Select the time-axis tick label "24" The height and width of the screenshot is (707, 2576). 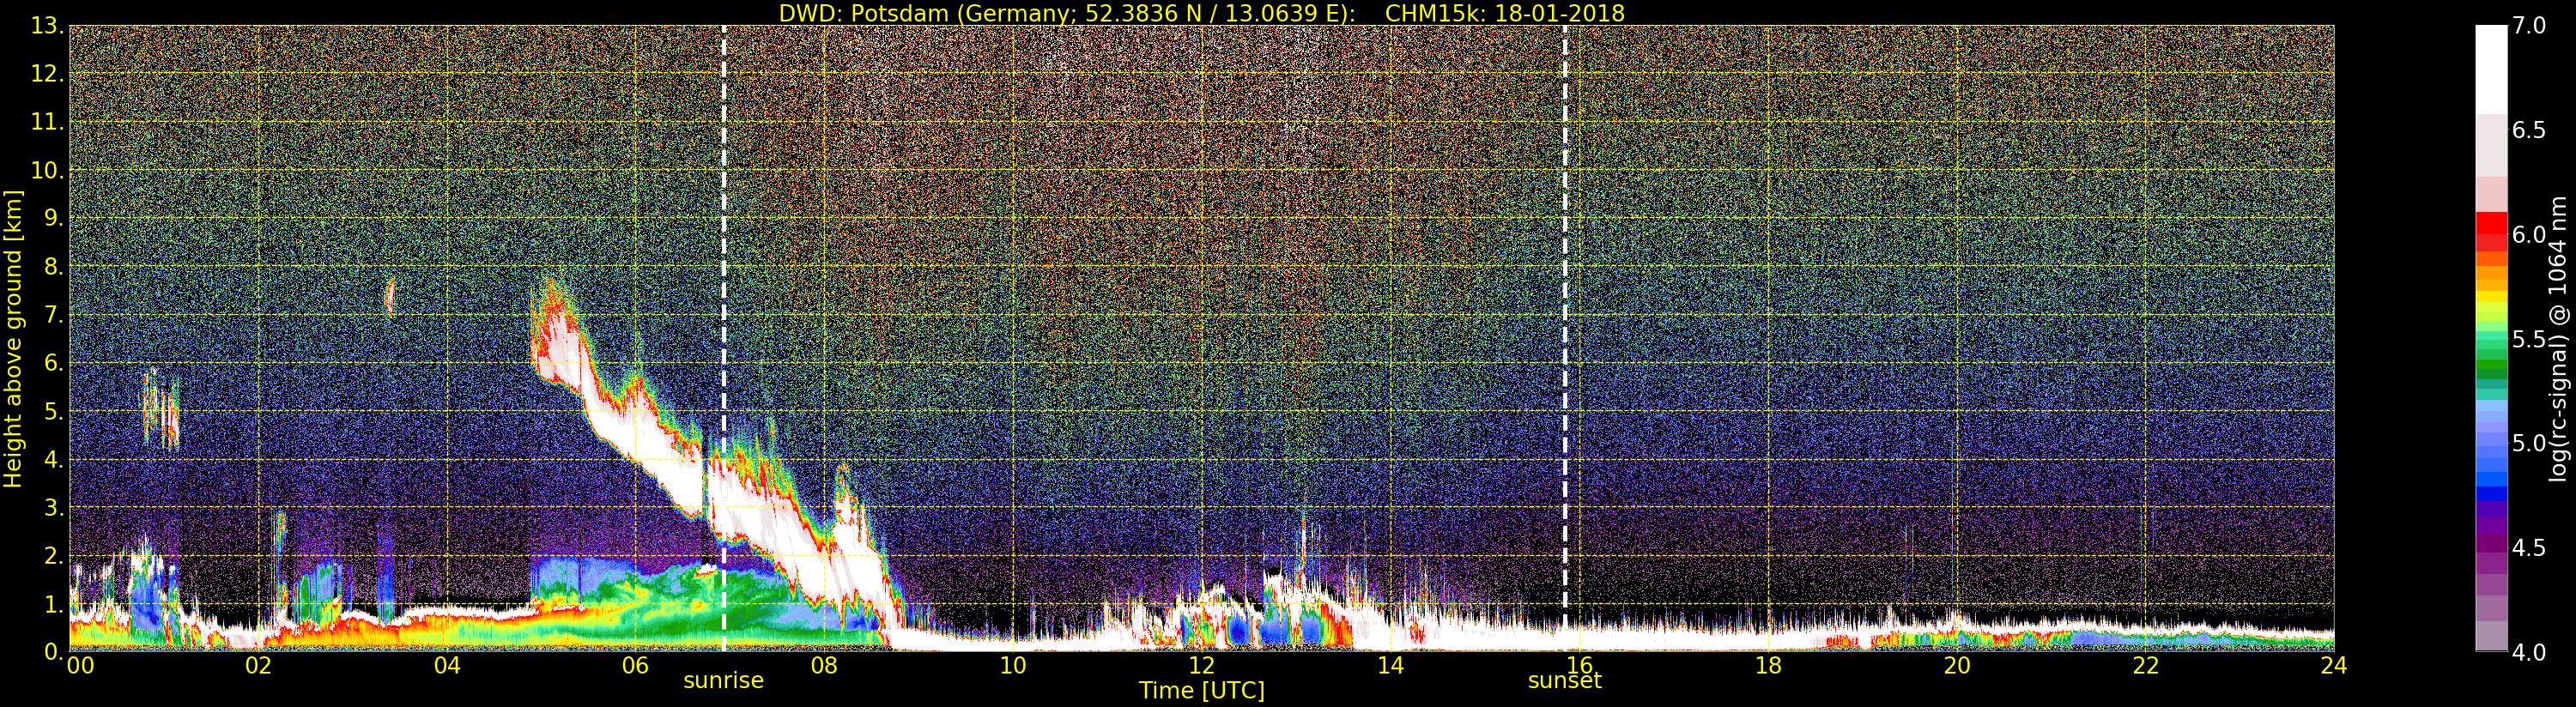click(x=2334, y=666)
